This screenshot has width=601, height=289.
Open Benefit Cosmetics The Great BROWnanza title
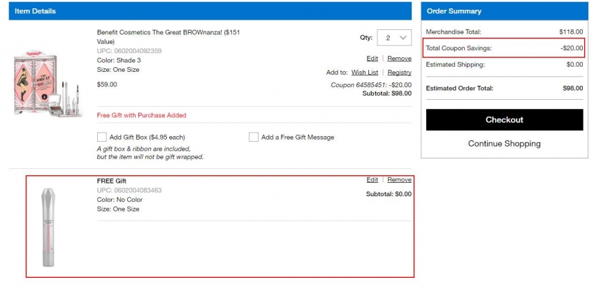click(x=168, y=37)
